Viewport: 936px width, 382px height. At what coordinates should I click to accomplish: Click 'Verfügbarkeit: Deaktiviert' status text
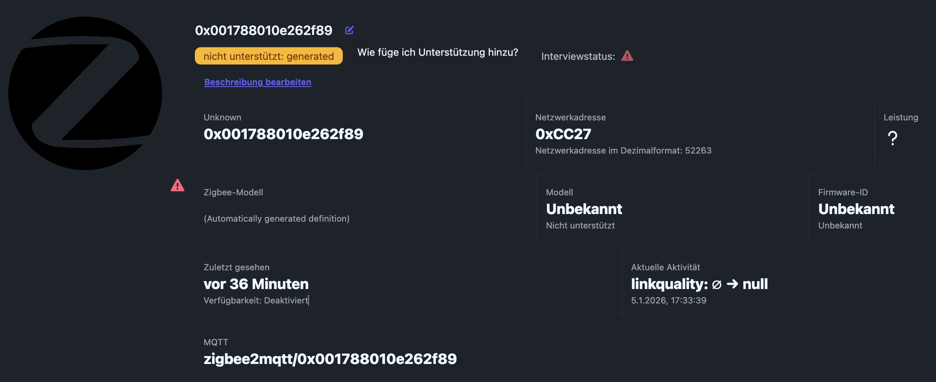pyautogui.click(x=255, y=301)
